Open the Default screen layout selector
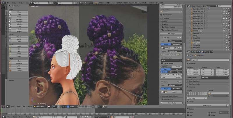Viewport: 233px width, 118px height. pyautogui.click(x=41, y=3)
